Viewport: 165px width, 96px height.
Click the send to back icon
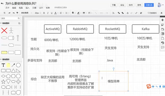pos(123,13)
